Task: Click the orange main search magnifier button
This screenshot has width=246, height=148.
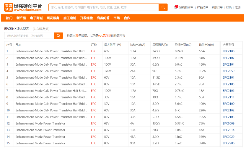Action: (x=163, y=7)
